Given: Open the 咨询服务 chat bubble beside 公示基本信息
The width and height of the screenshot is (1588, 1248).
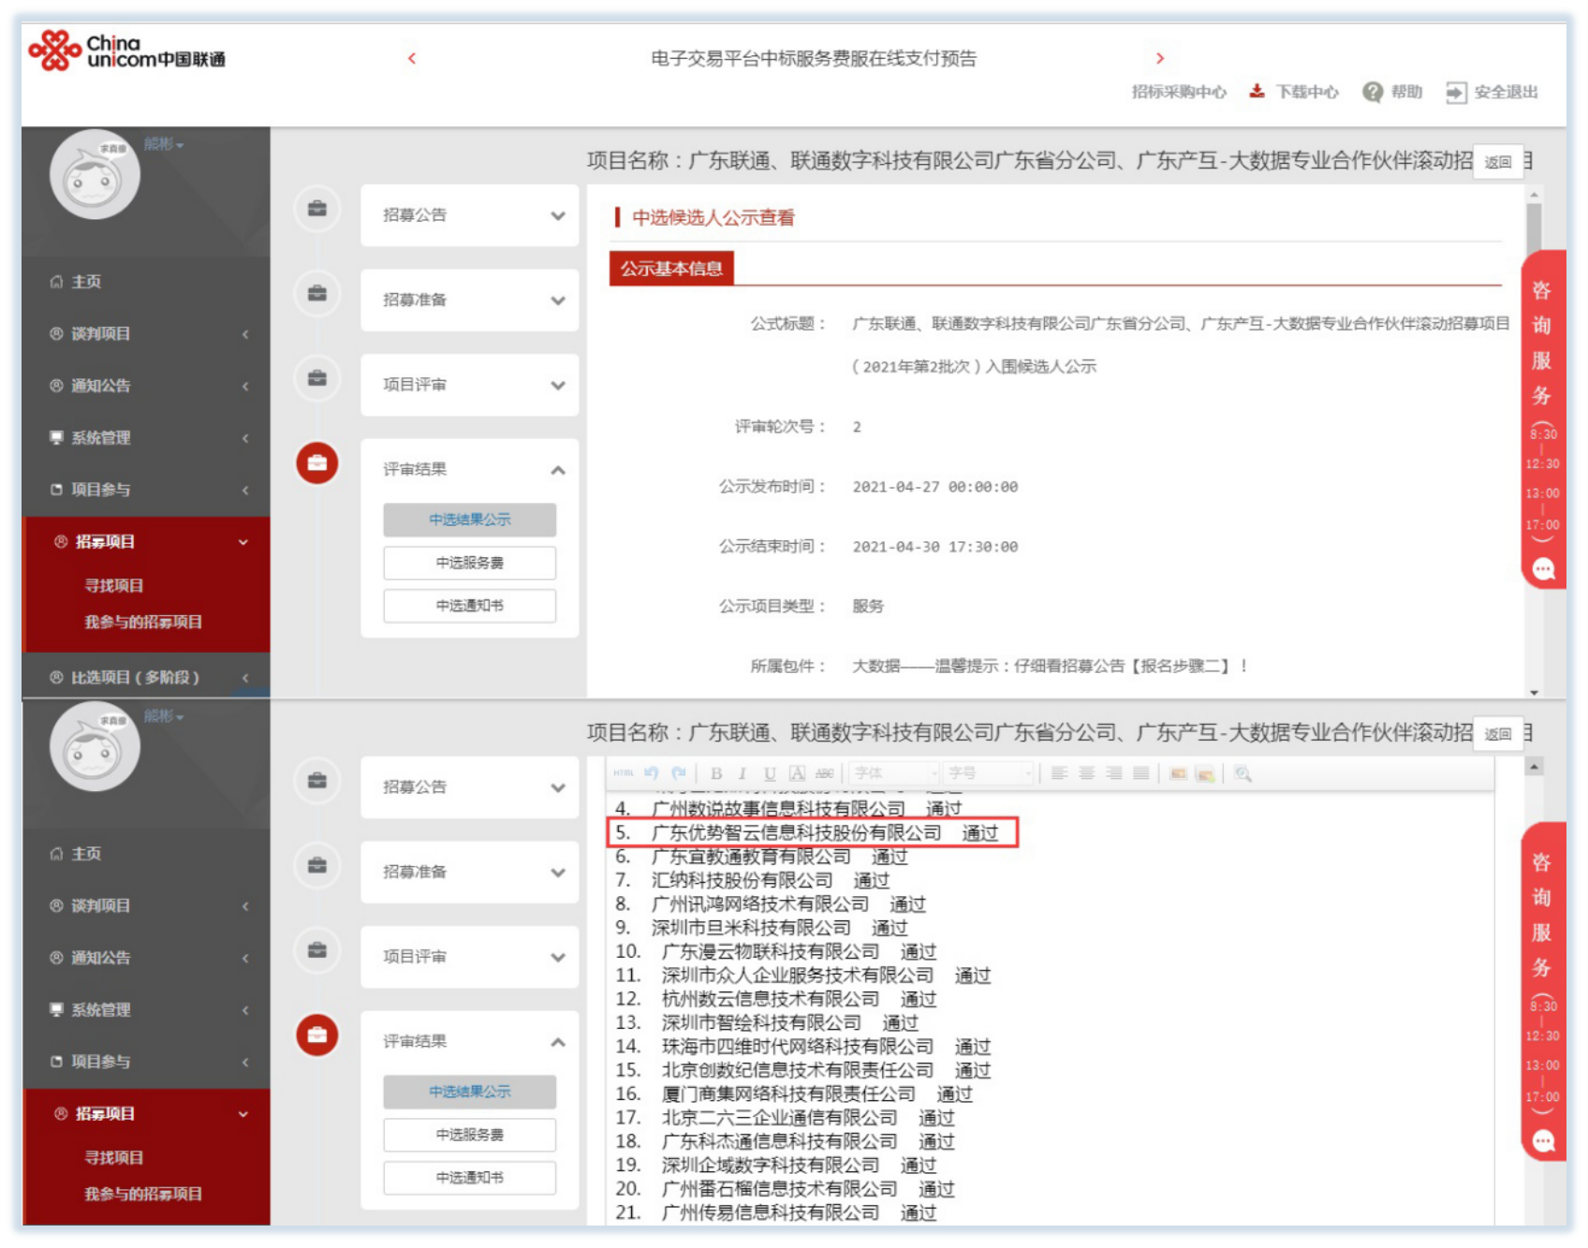Looking at the screenshot, I should point(1543,568).
